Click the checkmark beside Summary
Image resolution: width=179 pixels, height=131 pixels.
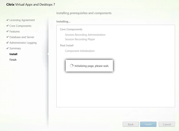click(7, 48)
